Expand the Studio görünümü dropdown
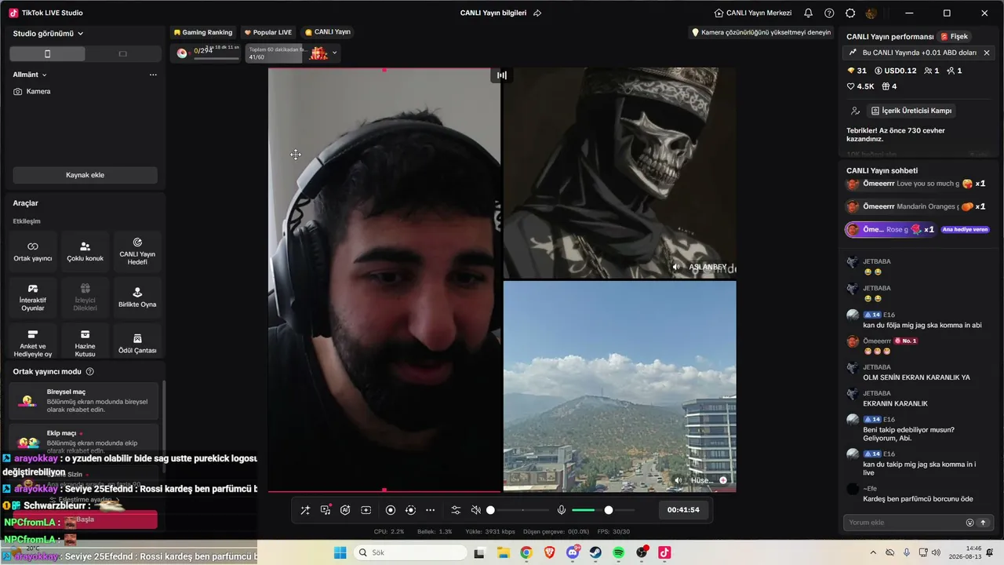The height and width of the screenshot is (565, 1004). (49, 34)
